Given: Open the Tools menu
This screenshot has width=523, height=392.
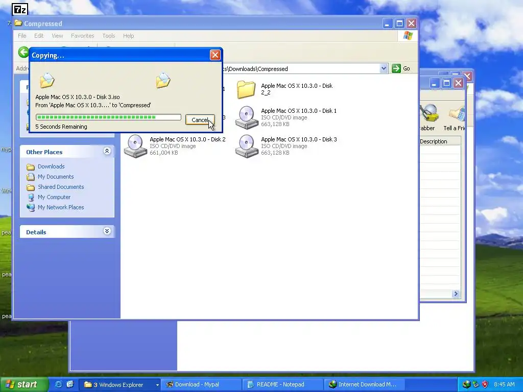Looking at the screenshot, I should click(x=109, y=36).
